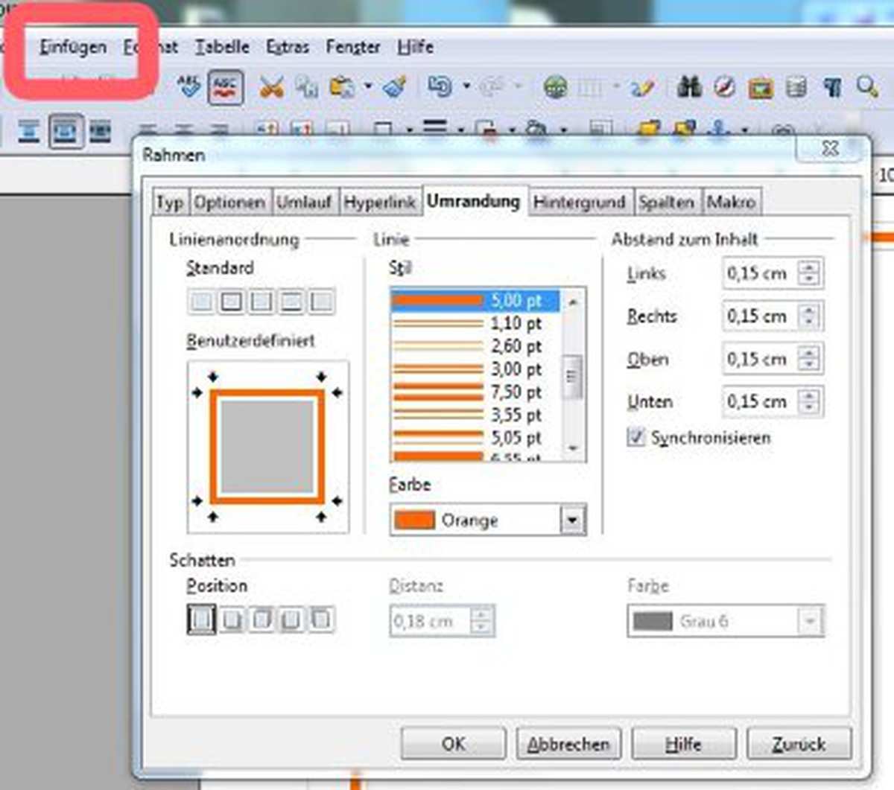Switch to the Hintergrund tab
This screenshot has height=790, width=894.
click(579, 202)
